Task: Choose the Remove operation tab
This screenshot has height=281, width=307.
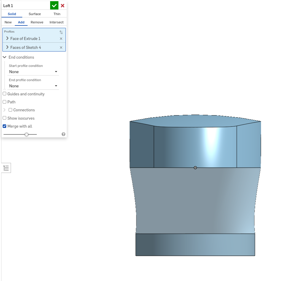Action: click(x=37, y=22)
